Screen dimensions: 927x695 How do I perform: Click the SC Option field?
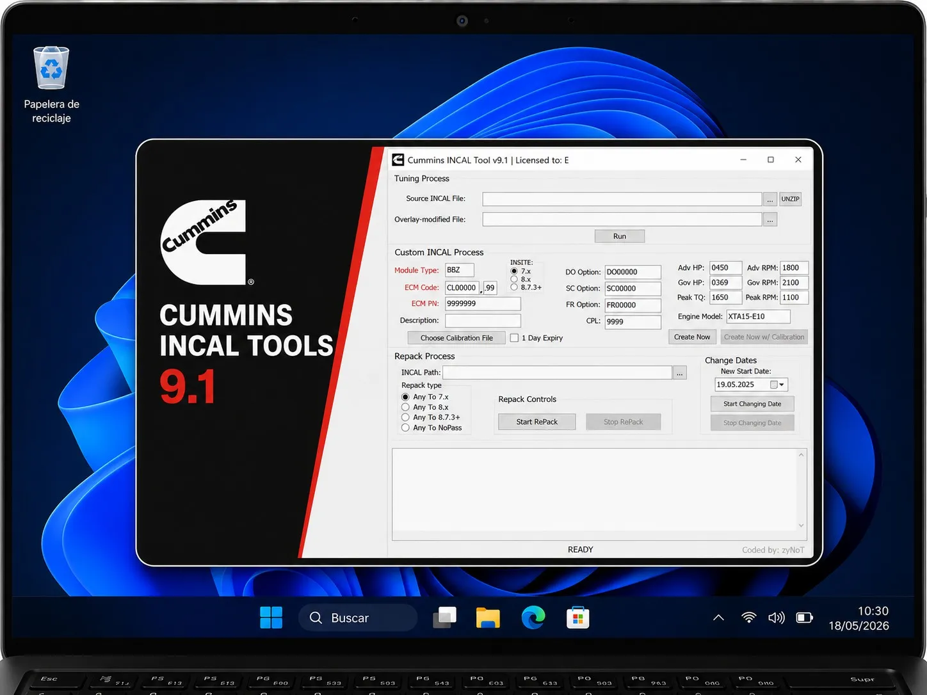pos(633,289)
